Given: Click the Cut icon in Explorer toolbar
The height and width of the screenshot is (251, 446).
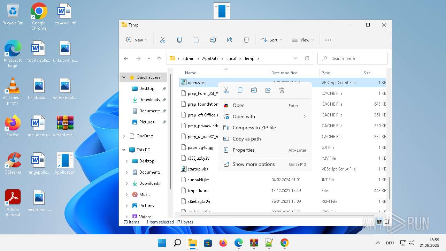Looking at the screenshot, I should point(162,40).
